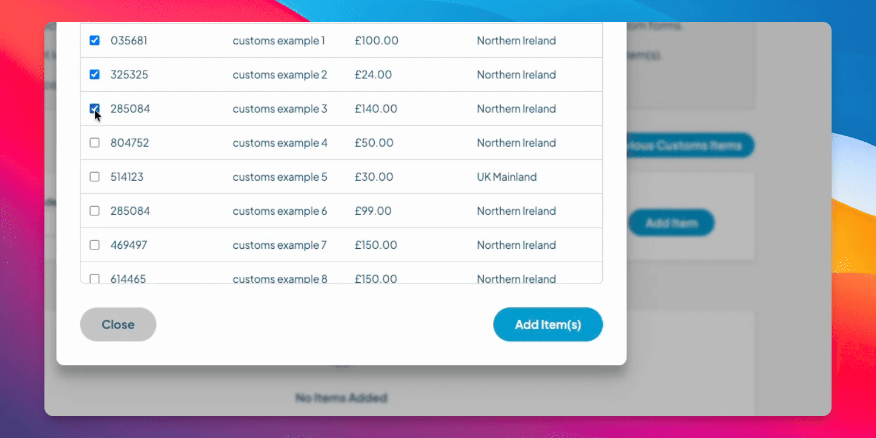876x438 pixels.
Task: Click the UK Mainland origin cell
Action: (x=507, y=177)
